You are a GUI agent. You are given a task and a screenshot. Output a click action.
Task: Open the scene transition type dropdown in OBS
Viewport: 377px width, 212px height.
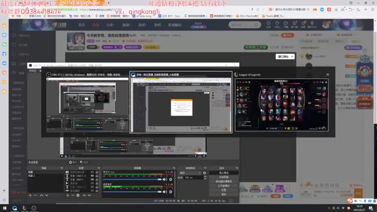pos(190,173)
